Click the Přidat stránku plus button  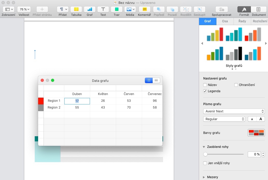coord(42,9)
